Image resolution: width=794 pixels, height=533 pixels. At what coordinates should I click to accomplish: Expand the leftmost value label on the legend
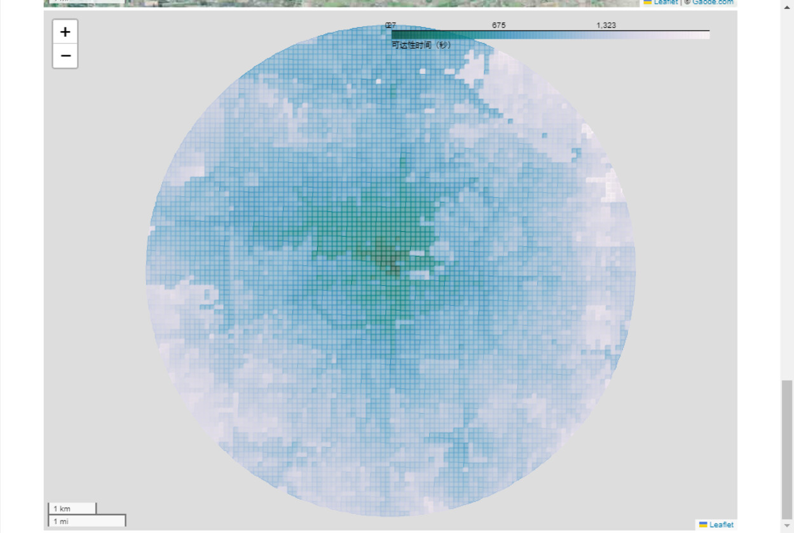point(390,25)
